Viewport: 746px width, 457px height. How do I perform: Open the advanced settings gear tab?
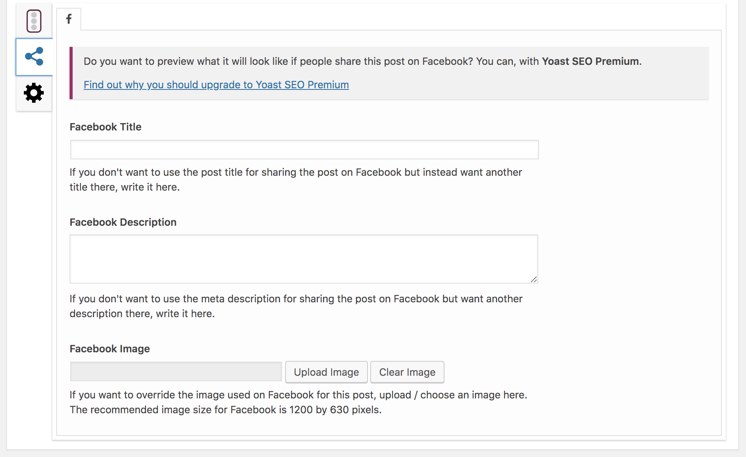(x=34, y=93)
